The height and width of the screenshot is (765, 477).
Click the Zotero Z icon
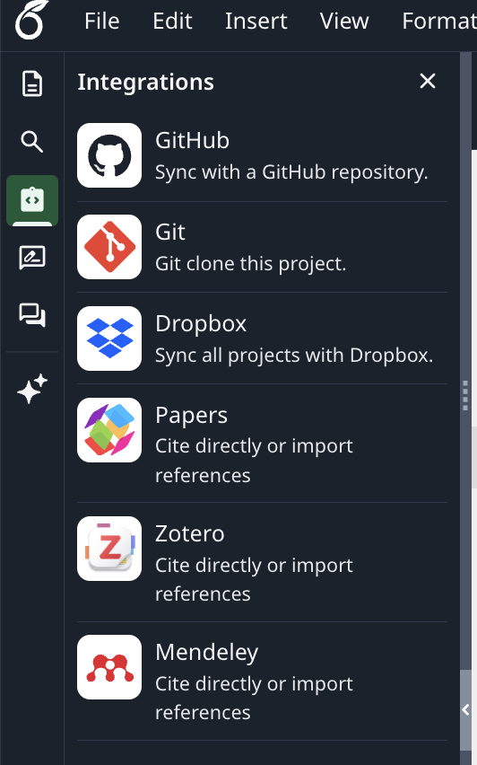point(109,549)
